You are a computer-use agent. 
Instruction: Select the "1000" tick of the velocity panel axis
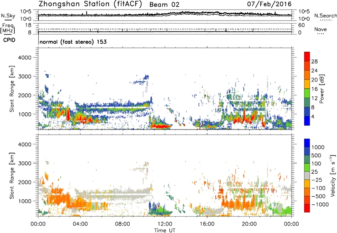coord(25,201)
